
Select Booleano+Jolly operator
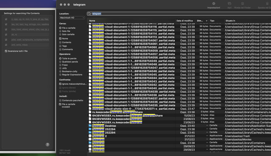(60, 71)
